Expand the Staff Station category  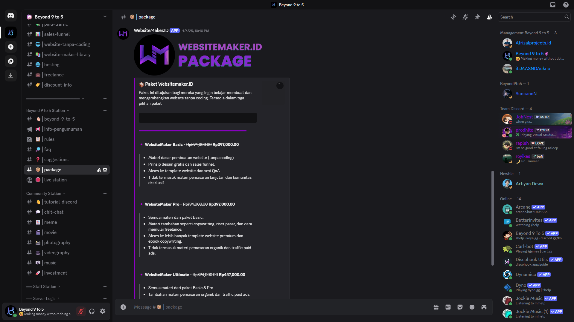(43, 286)
